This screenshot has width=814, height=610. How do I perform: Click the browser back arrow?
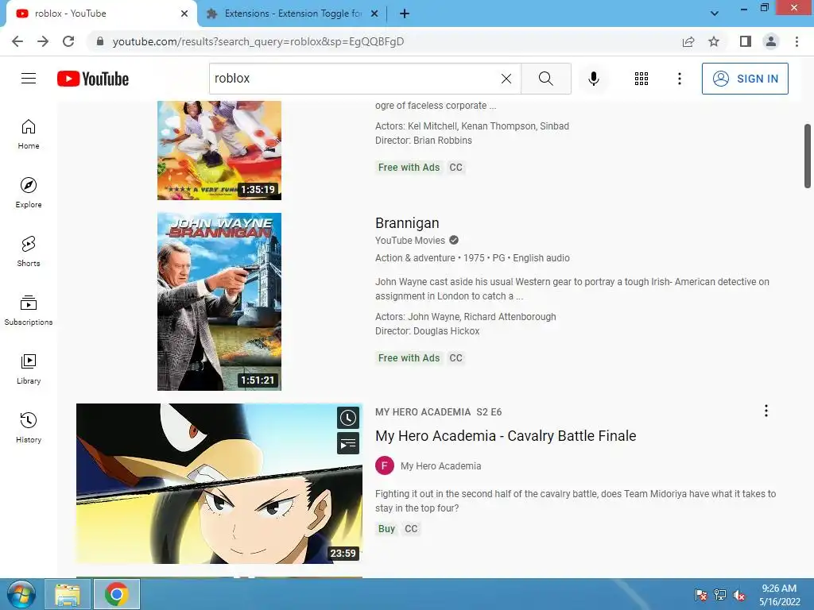17,41
